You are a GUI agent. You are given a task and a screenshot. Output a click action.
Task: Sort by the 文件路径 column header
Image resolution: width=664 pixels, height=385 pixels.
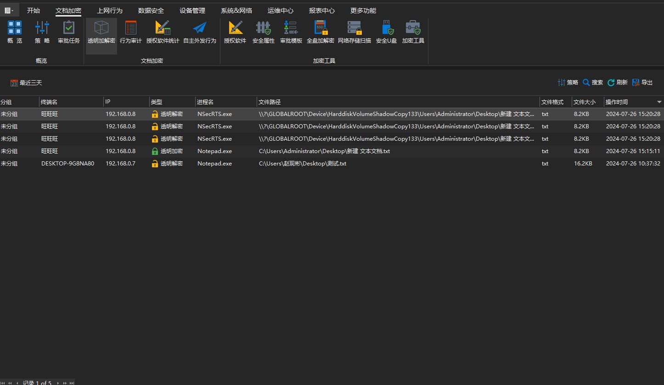[x=398, y=102]
